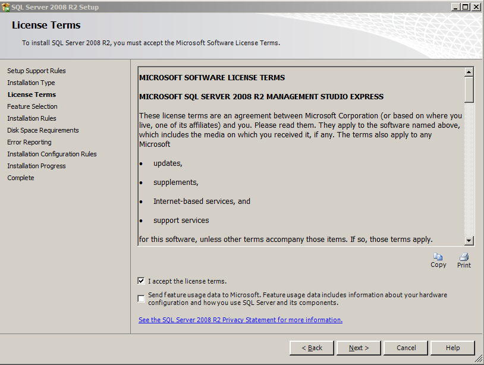The width and height of the screenshot is (484, 365).
Task: Proceed with the Next button
Action: (x=359, y=348)
